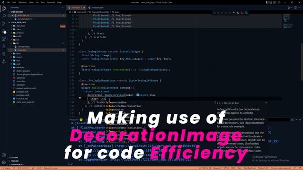This screenshot has height=170, width=303.
Task: Open the Selection menu
Action: (22, 2)
